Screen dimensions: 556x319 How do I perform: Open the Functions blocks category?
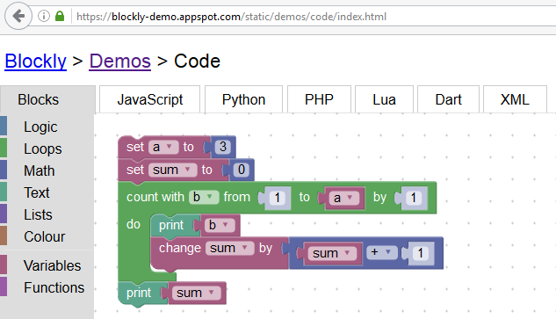54,287
